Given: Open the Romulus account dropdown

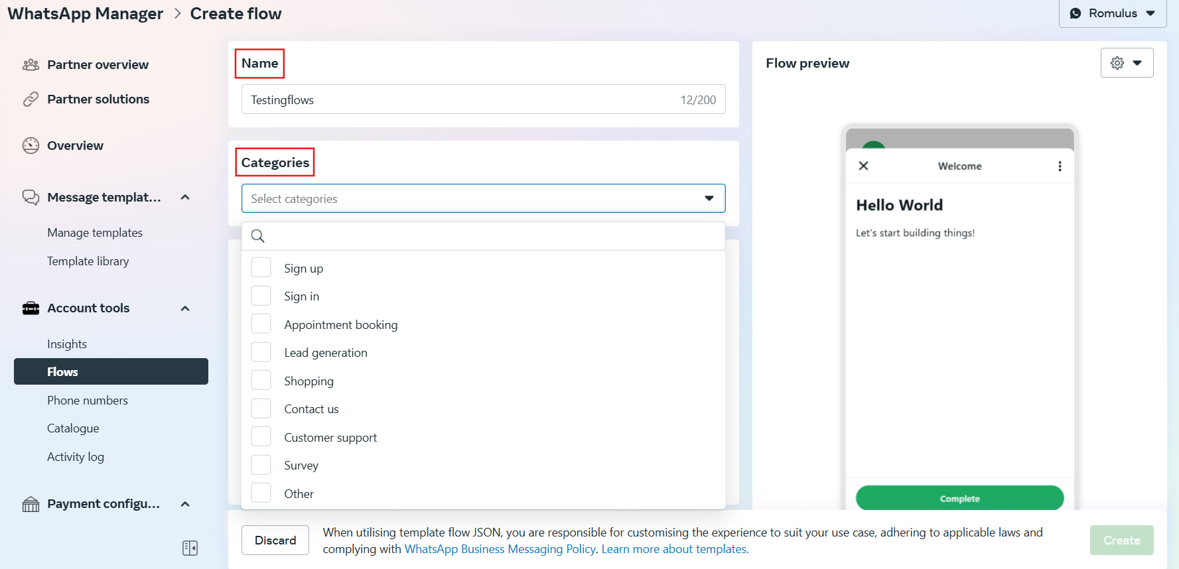Looking at the screenshot, I should pos(1112,13).
